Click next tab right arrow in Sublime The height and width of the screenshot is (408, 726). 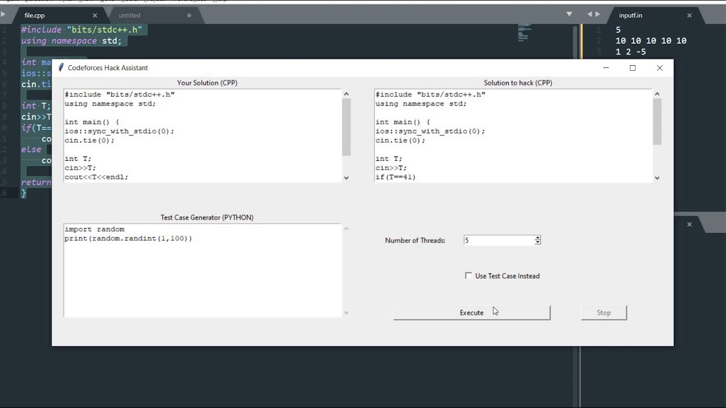coord(597,14)
